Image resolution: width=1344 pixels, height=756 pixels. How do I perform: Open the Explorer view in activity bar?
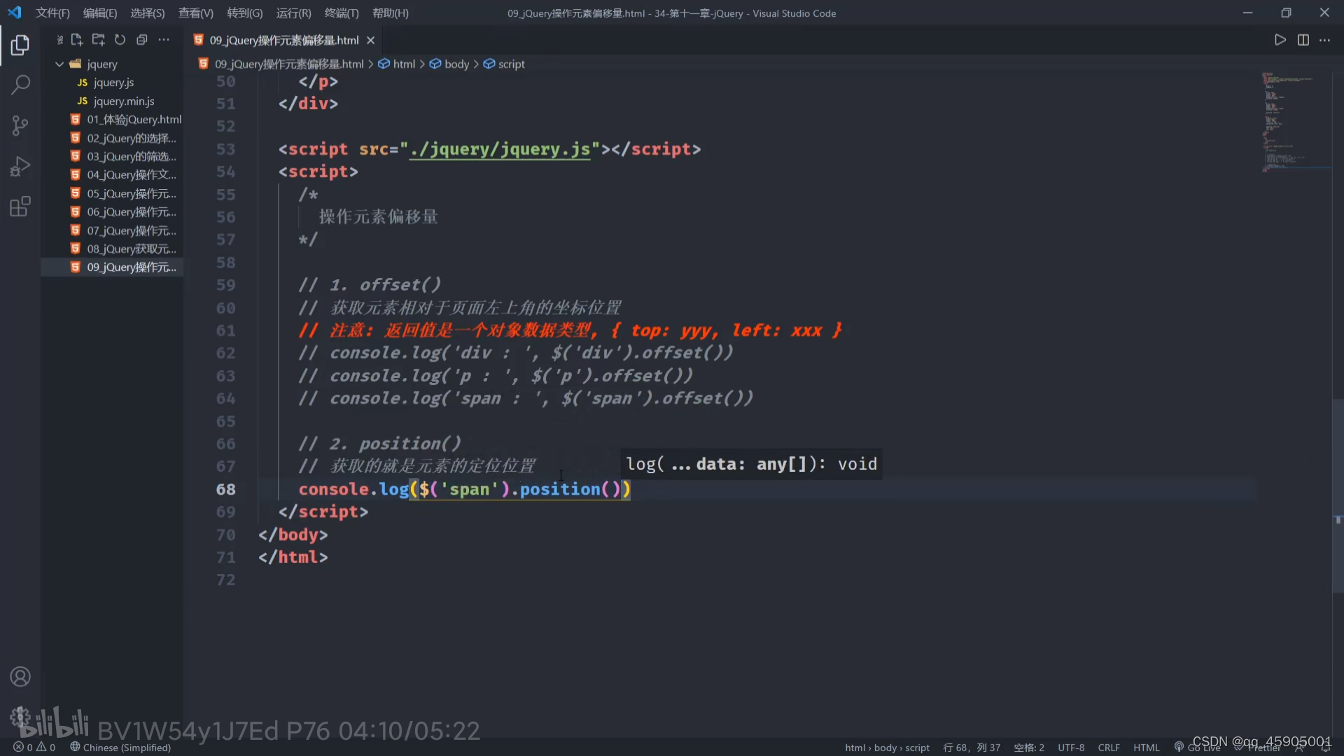pyautogui.click(x=20, y=45)
